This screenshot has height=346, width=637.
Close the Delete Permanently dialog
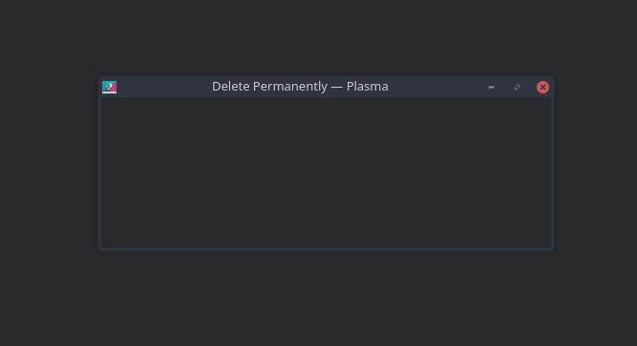click(x=542, y=87)
